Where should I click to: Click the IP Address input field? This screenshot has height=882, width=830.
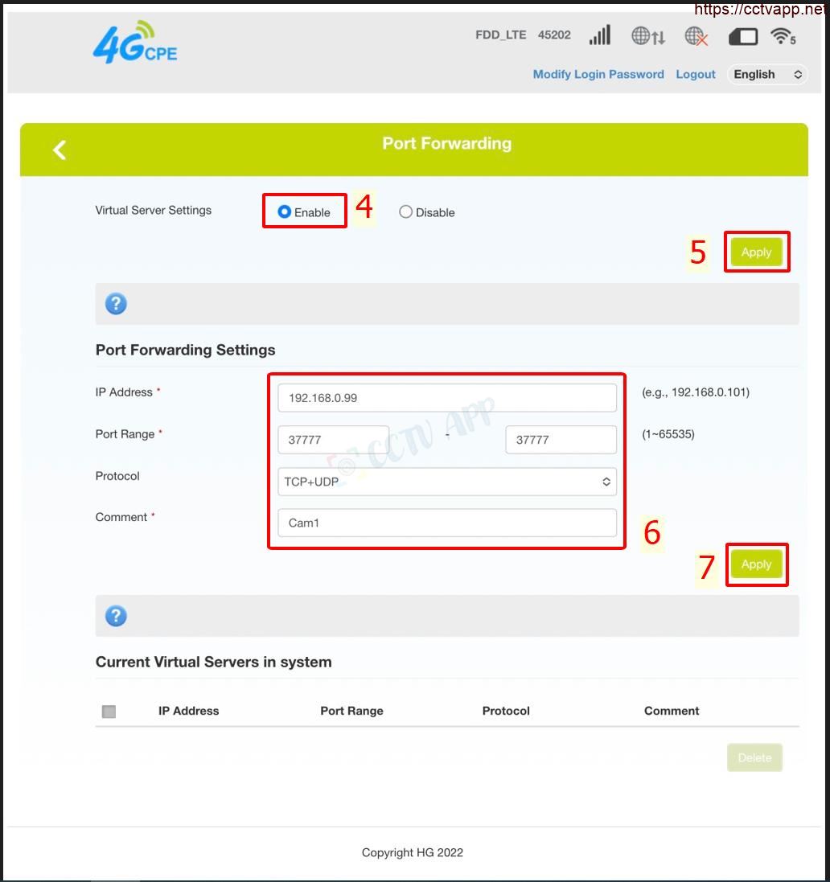pos(447,398)
